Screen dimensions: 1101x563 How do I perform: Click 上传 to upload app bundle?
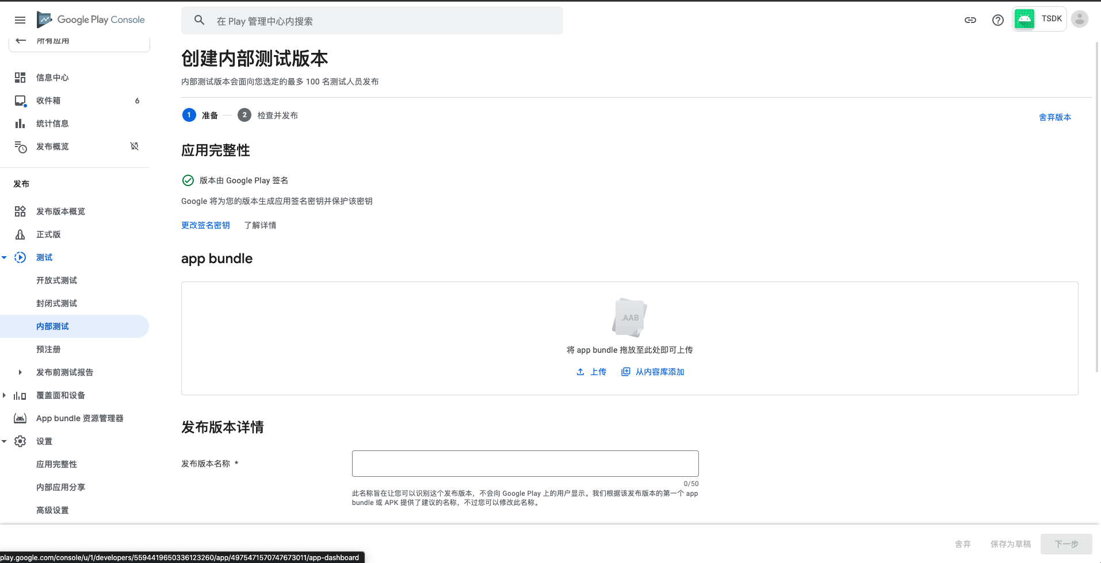coord(591,372)
